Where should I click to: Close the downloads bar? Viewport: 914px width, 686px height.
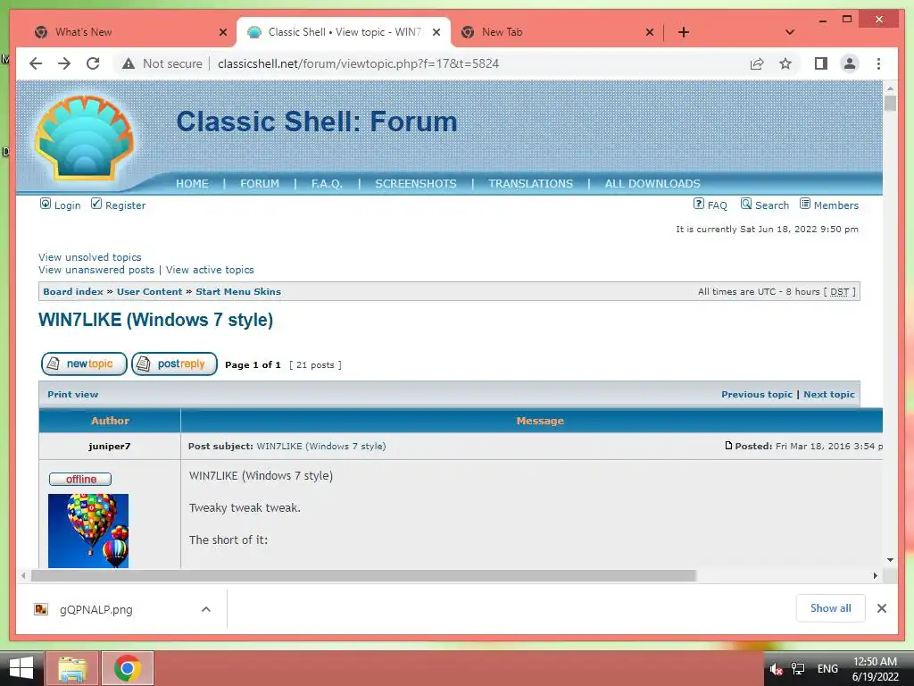pos(881,608)
